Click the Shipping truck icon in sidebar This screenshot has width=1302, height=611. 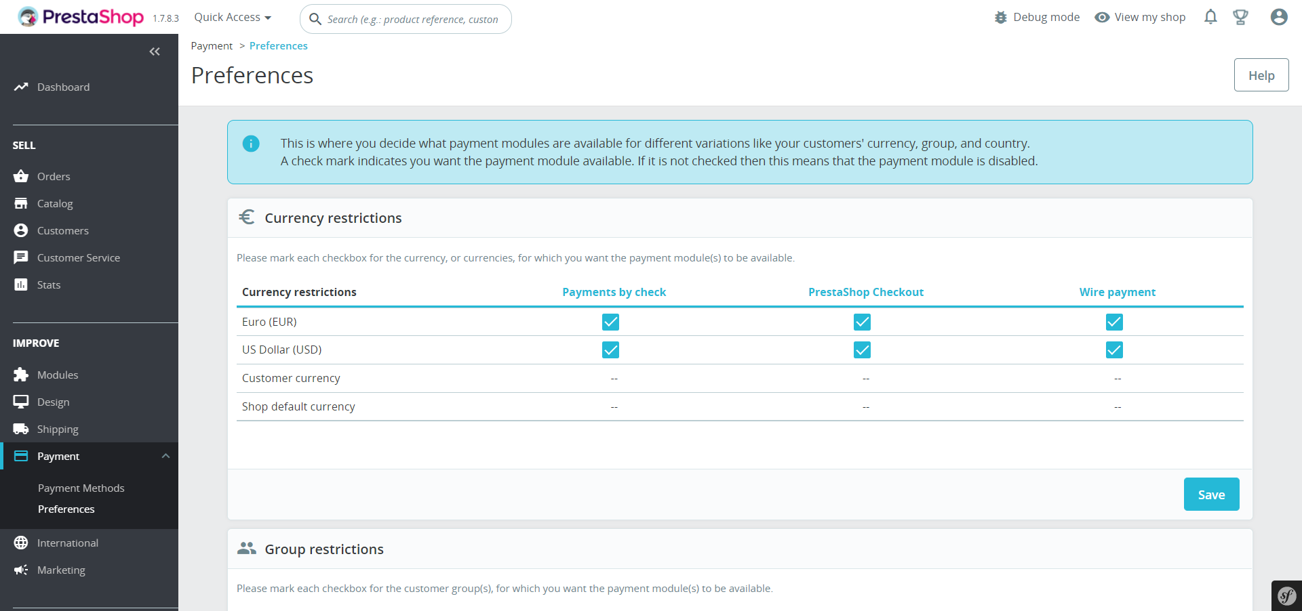21,429
